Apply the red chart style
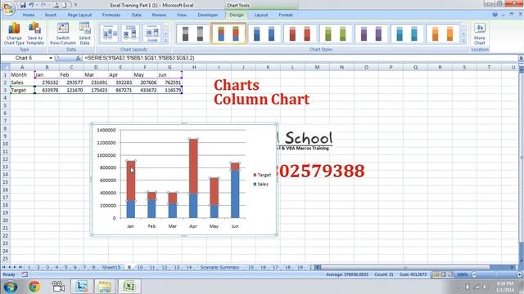This screenshot has height=294, width=524. pyautogui.click(x=300, y=33)
